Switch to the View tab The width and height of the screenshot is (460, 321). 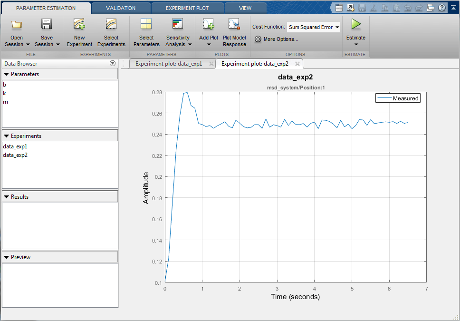point(245,8)
